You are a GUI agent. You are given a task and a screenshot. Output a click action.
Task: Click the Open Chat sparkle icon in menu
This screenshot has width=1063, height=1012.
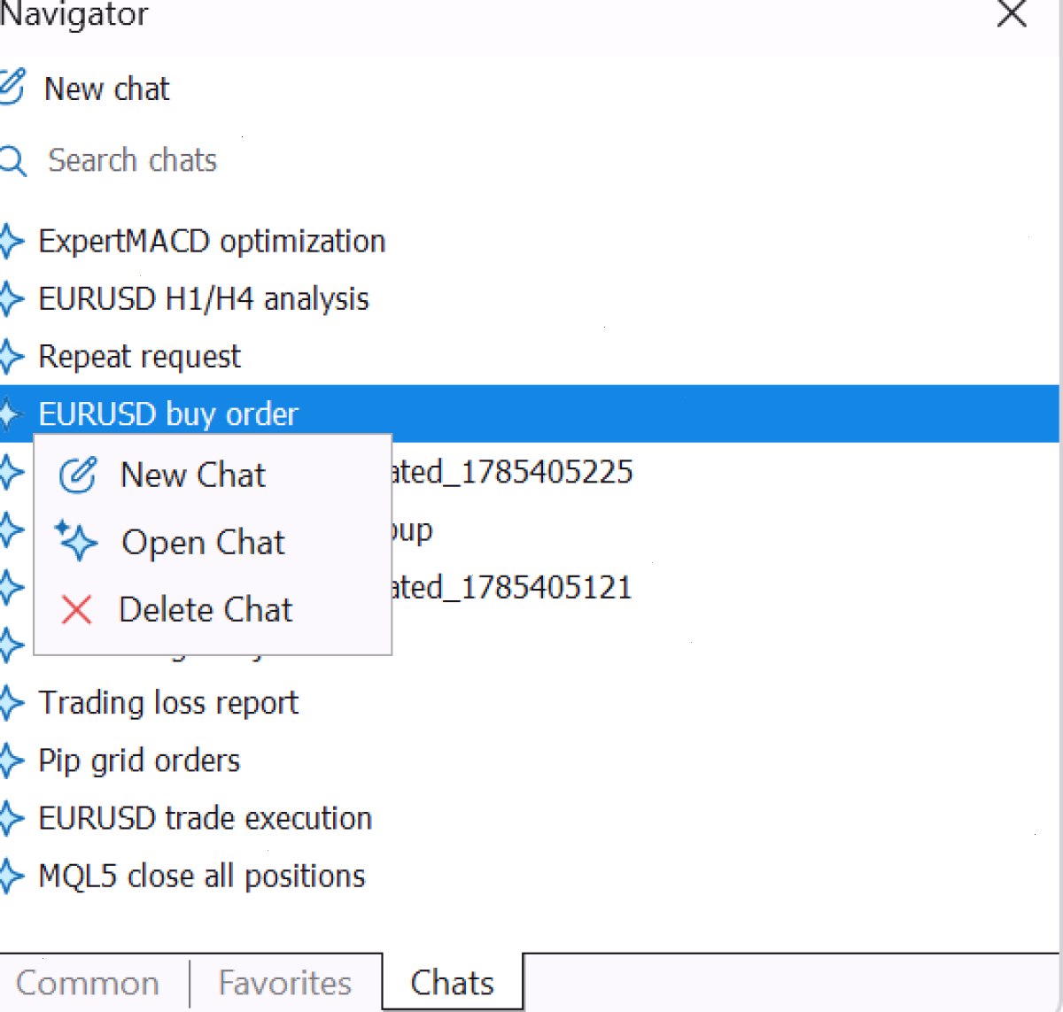(76, 541)
